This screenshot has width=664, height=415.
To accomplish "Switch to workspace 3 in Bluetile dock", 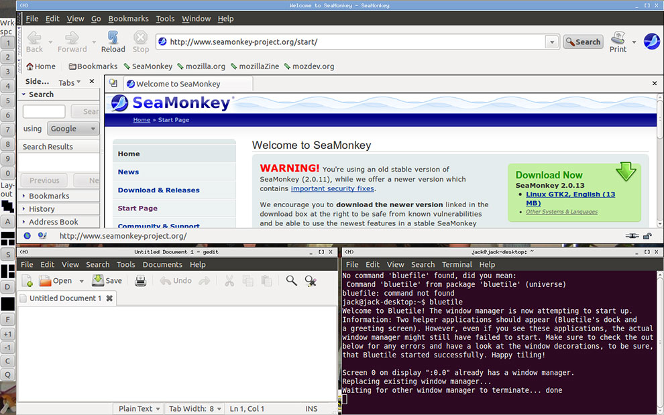I will pyautogui.click(x=7, y=72).
